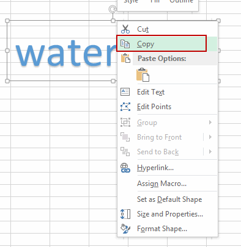
Task: Expand the Bring to Front submenu arrow
Action: [210, 137]
